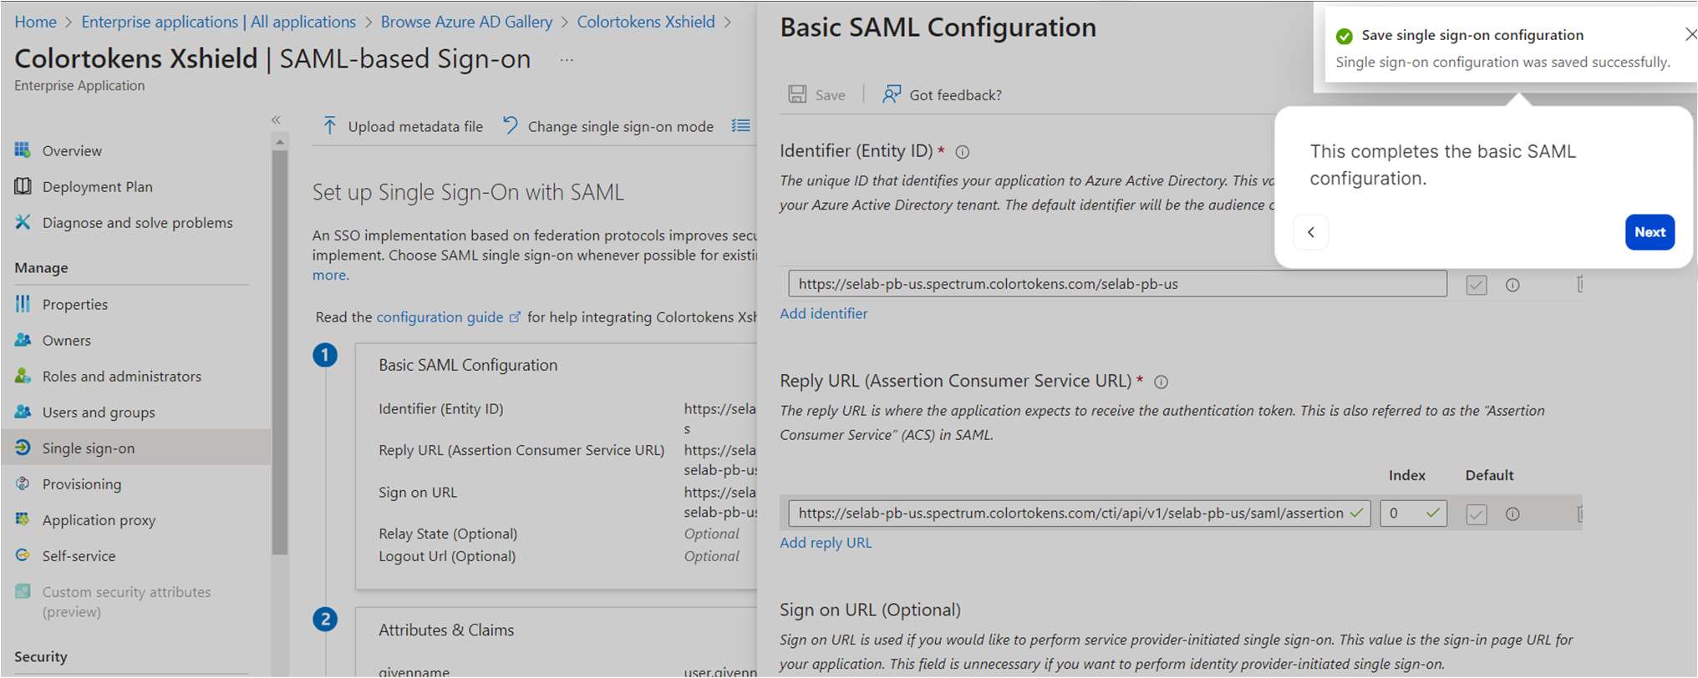Click info icon next to Identifier (Entity ID)
This screenshot has height=678, width=1698.
[963, 152]
